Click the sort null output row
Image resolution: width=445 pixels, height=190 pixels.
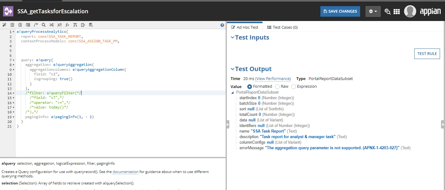pyautogui.click(x=261, y=109)
